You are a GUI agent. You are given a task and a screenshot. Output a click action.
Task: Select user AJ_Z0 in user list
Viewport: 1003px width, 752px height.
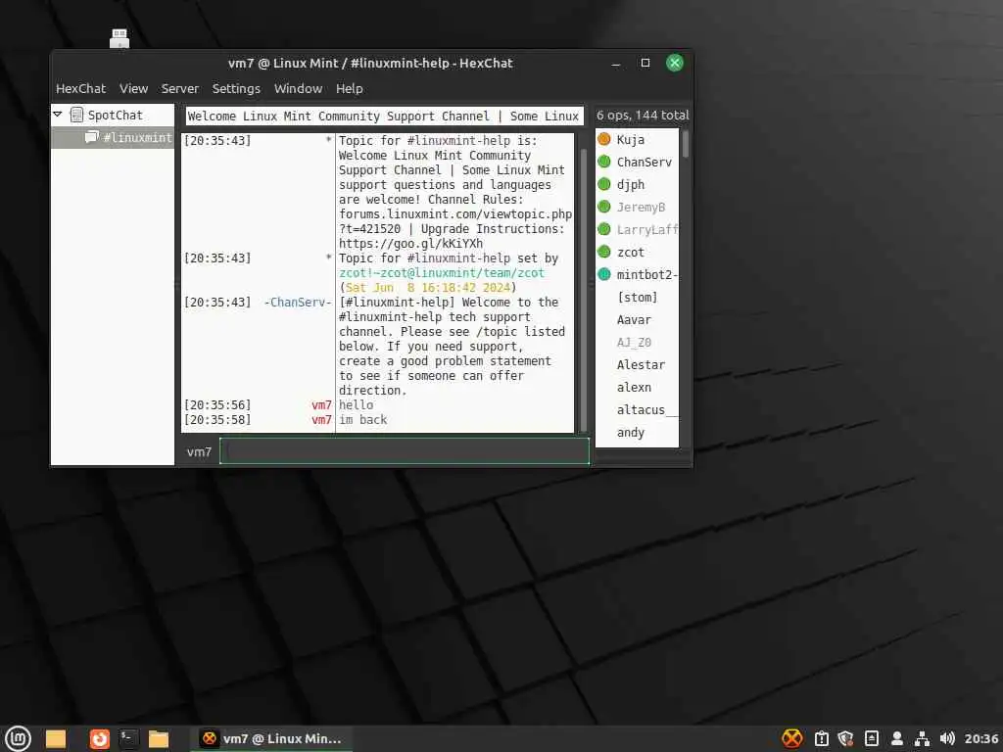point(637,342)
